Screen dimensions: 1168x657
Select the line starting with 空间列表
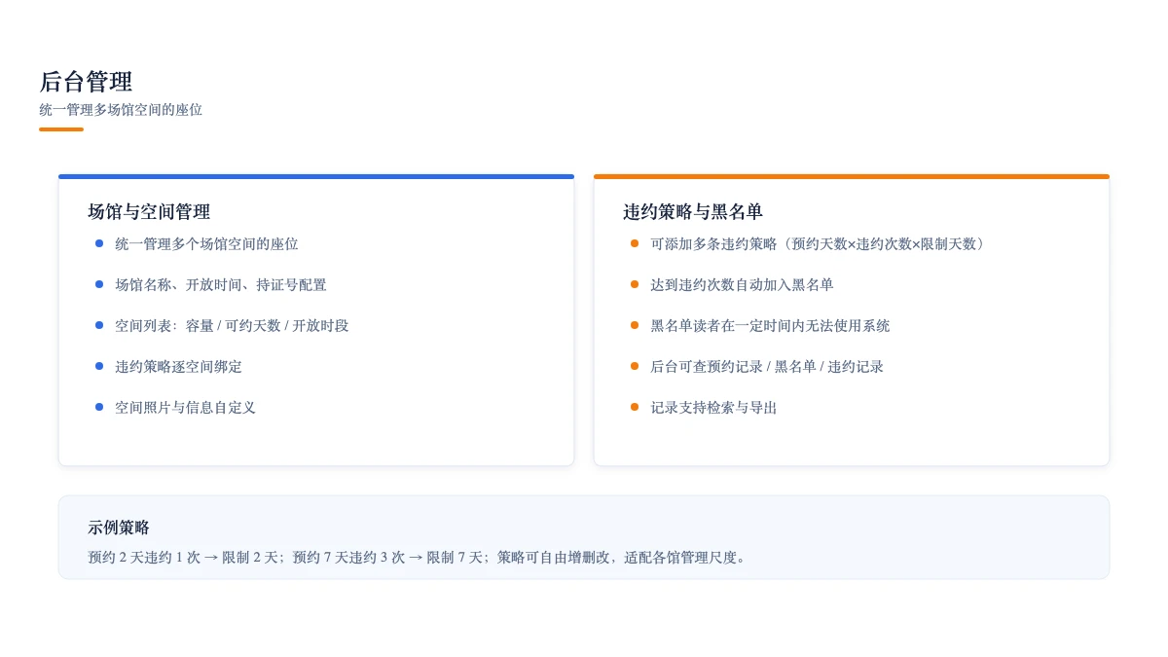coord(232,326)
